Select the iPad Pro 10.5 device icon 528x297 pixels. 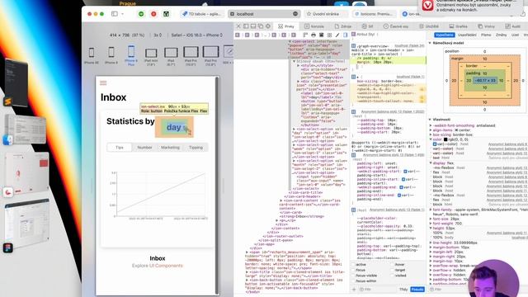(191, 53)
